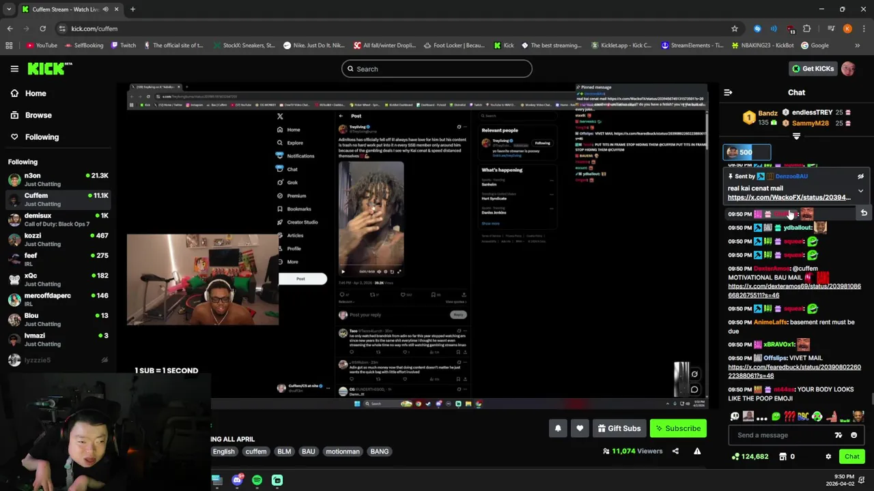Subscribe to the Cuffem channel

(678, 428)
